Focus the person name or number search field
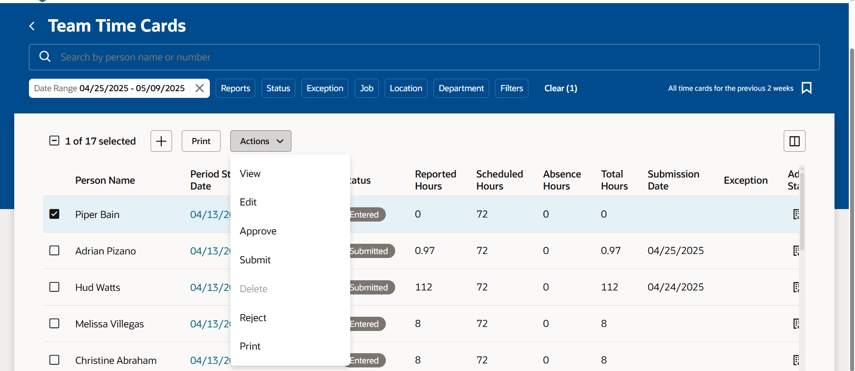The width and height of the screenshot is (855, 371). click(x=424, y=57)
